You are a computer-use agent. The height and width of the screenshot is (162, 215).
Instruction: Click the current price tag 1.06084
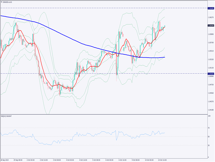(211, 25)
